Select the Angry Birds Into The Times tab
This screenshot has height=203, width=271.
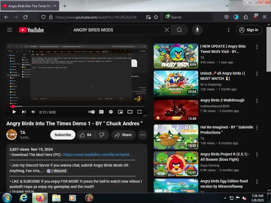[x=30, y=6]
